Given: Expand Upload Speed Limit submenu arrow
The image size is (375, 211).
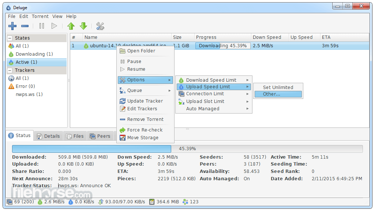Looking at the screenshot, I should (x=248, y=87).
